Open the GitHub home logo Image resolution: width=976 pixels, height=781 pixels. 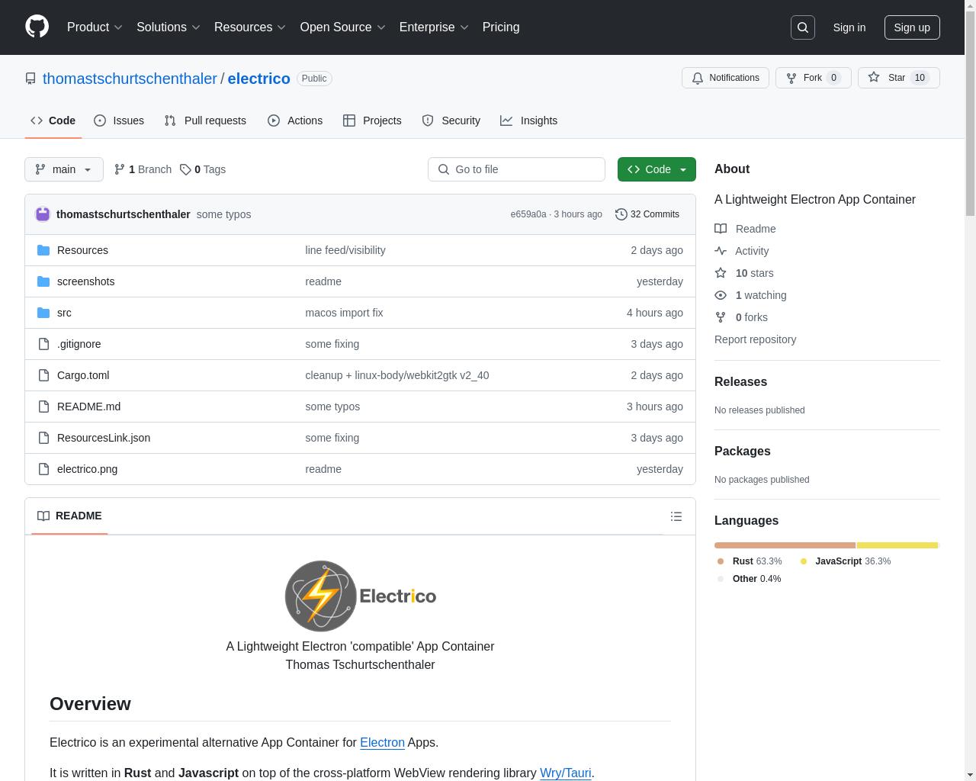[x=37, y=27]
